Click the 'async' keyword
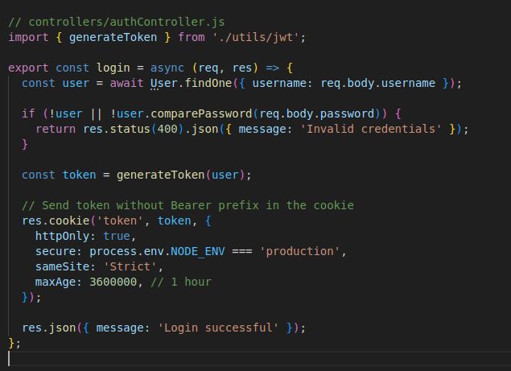511x371 pixels. (x=167, y=68)
